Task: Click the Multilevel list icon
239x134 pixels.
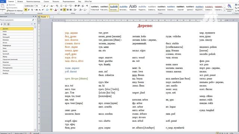Action: point(71,6)
